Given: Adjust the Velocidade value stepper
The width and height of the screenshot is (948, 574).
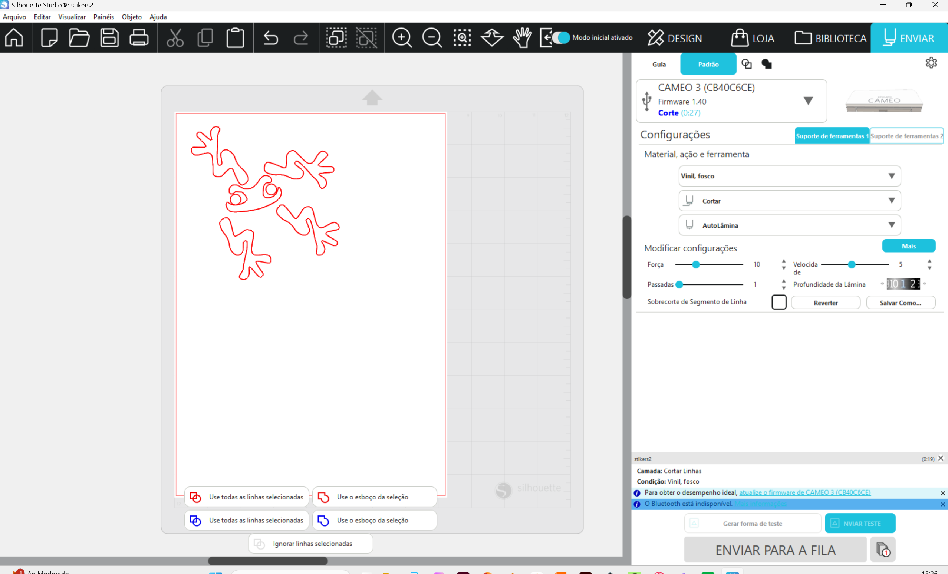Looking at the screenshot, I should 929,264.
